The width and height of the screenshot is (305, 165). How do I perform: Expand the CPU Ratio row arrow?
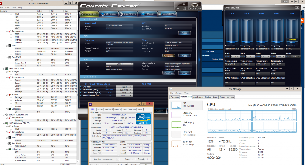(x=81, y=87)
